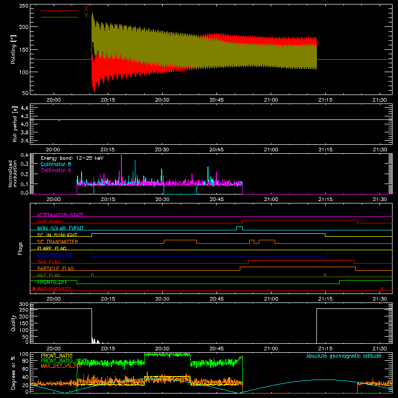Click the olive Y legend line
Screen dimensions: 398x398
click(x=59, y=17)
